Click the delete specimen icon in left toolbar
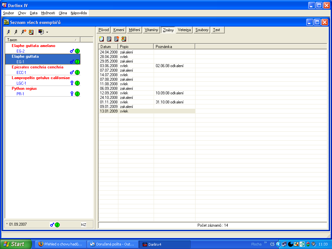 click(x=31, y=32)
